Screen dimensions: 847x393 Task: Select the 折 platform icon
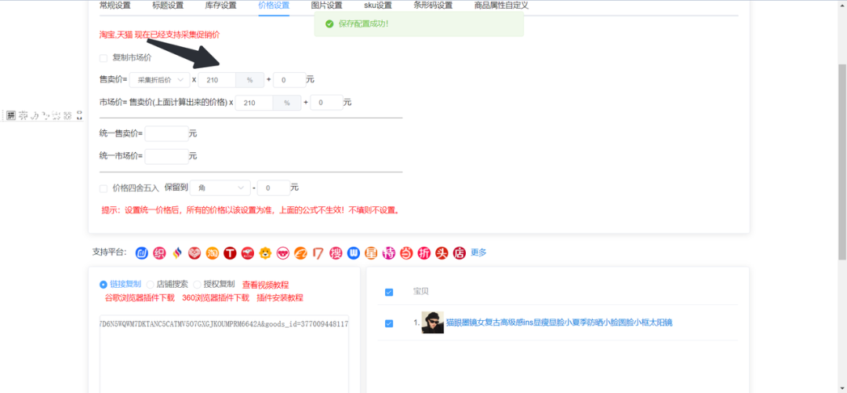pyautogui.click(x=424, y=253)
